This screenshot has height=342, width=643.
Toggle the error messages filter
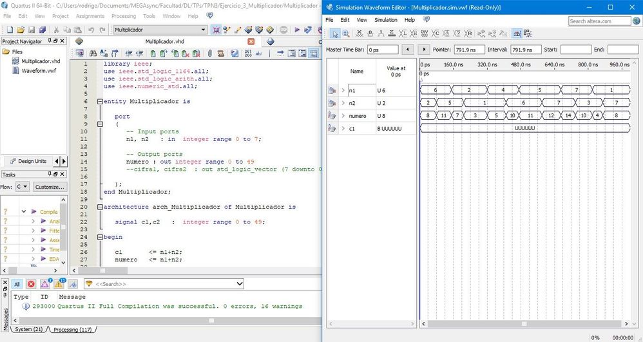coord(31,284)
